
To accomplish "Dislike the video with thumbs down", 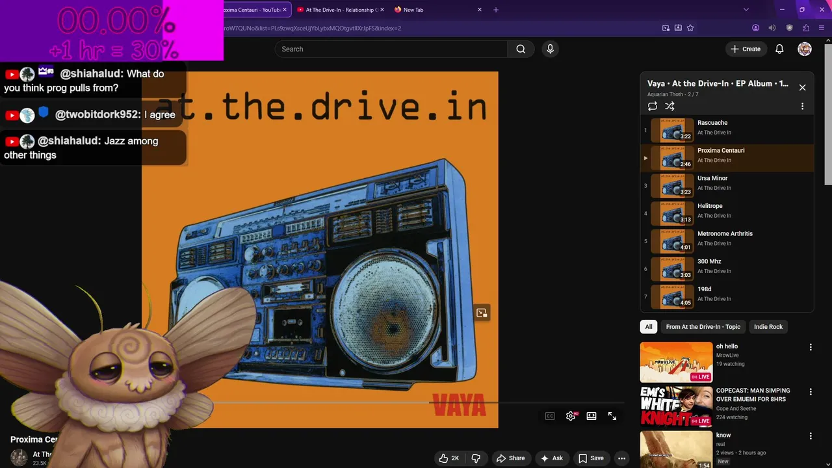I will [476, 458].
